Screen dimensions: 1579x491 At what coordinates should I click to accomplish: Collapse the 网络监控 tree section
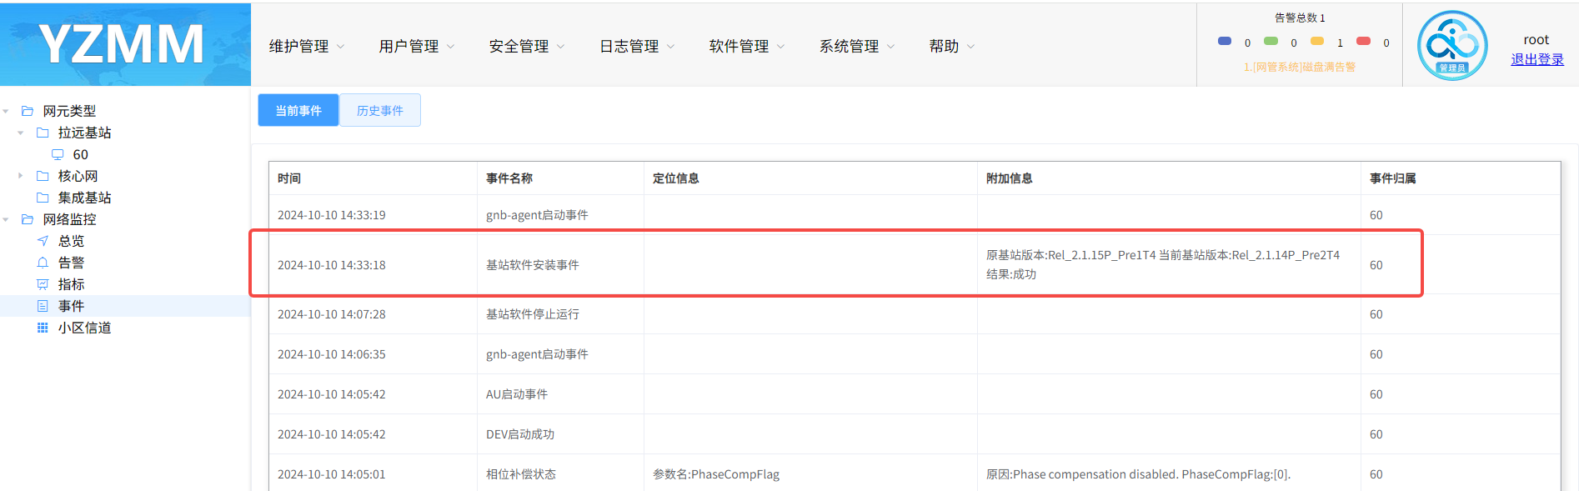6,219
